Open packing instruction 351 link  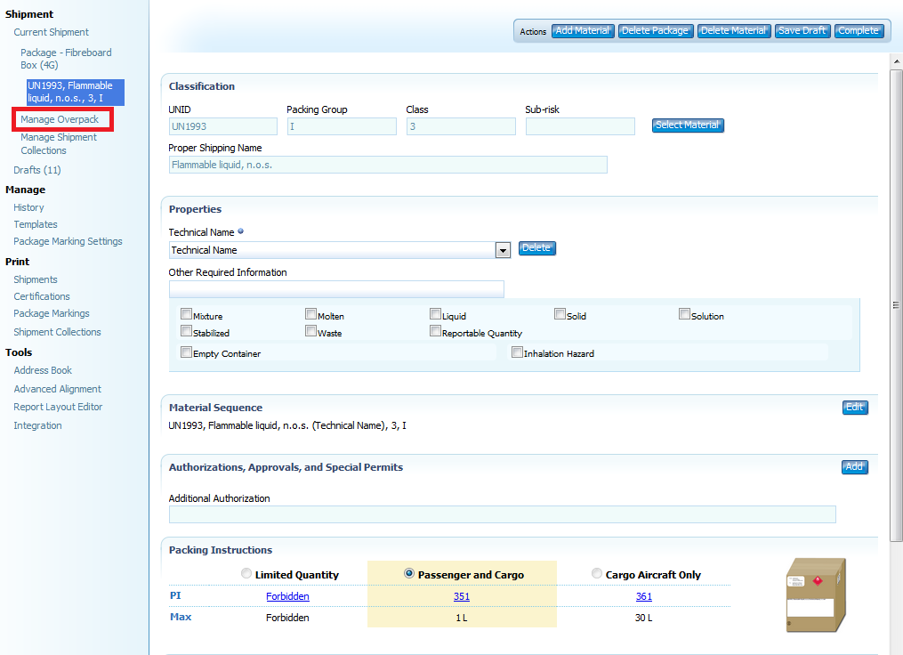pyautogui.click(x=461, y=596)
